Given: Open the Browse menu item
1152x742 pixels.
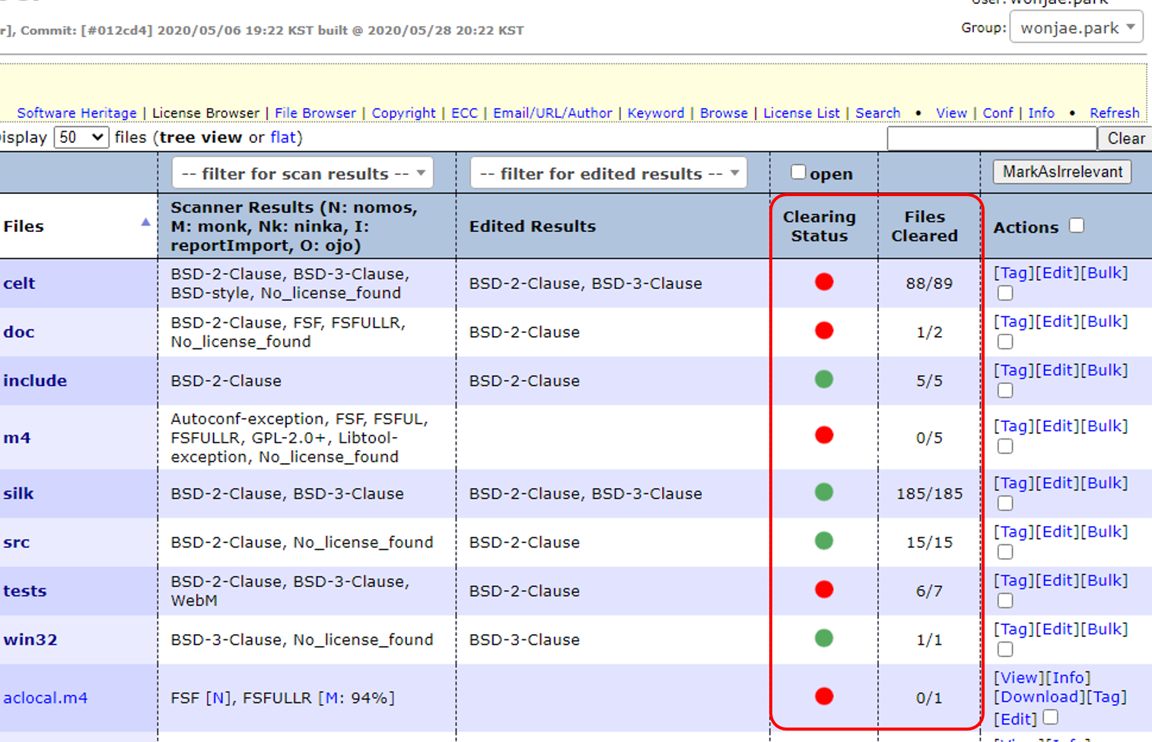Looking at the screenshot, I should pyautogui.click(x=724, y=113).
